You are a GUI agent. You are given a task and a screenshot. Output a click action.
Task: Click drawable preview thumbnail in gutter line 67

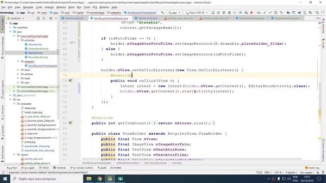coord(72,43)
